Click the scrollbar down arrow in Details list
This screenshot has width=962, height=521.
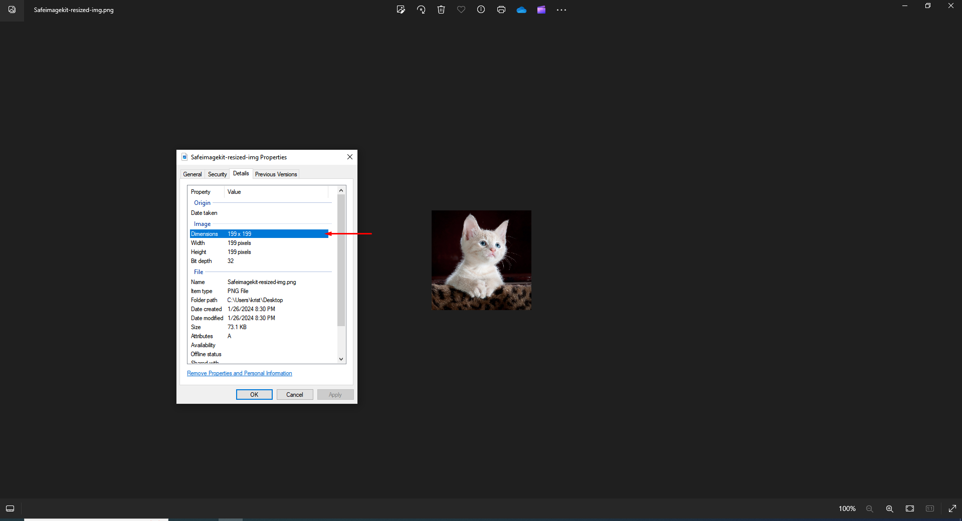(x=341, y=359)
